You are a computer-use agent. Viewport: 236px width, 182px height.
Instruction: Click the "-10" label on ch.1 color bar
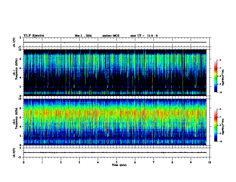tap(221, 92)
